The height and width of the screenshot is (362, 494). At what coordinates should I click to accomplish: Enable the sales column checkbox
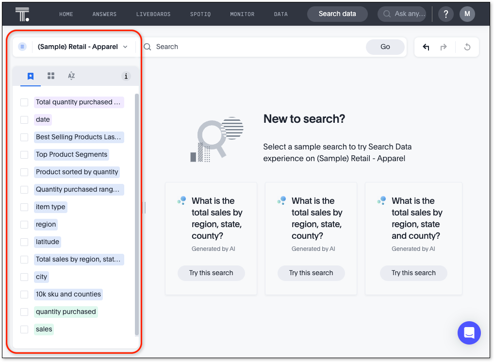coord(24,329)
